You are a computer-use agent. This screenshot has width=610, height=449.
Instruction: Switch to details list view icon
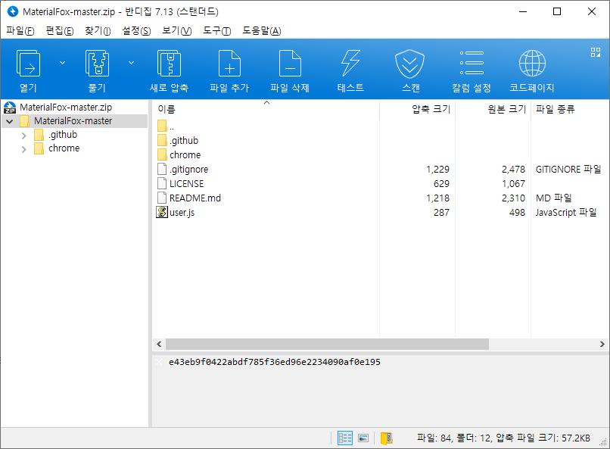tap(344, 438)
